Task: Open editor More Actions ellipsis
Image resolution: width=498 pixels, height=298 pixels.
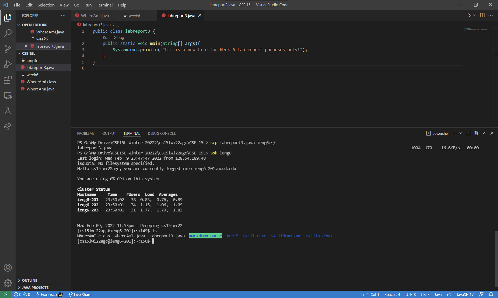Action: click(490, 15)
